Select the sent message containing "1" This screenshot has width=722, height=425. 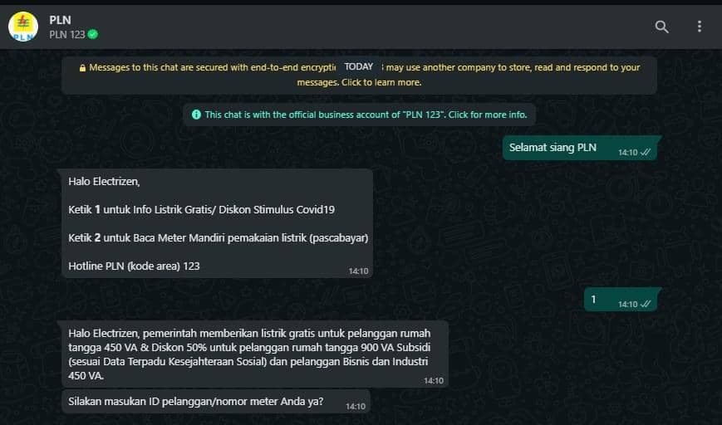coord(621,300)
